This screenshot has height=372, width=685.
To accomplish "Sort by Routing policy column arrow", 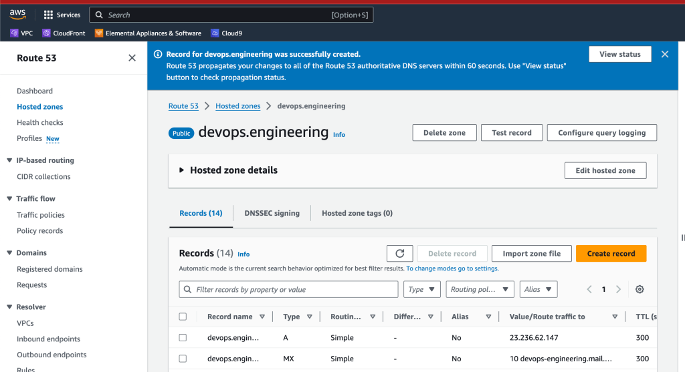I will tap(373, 317).
